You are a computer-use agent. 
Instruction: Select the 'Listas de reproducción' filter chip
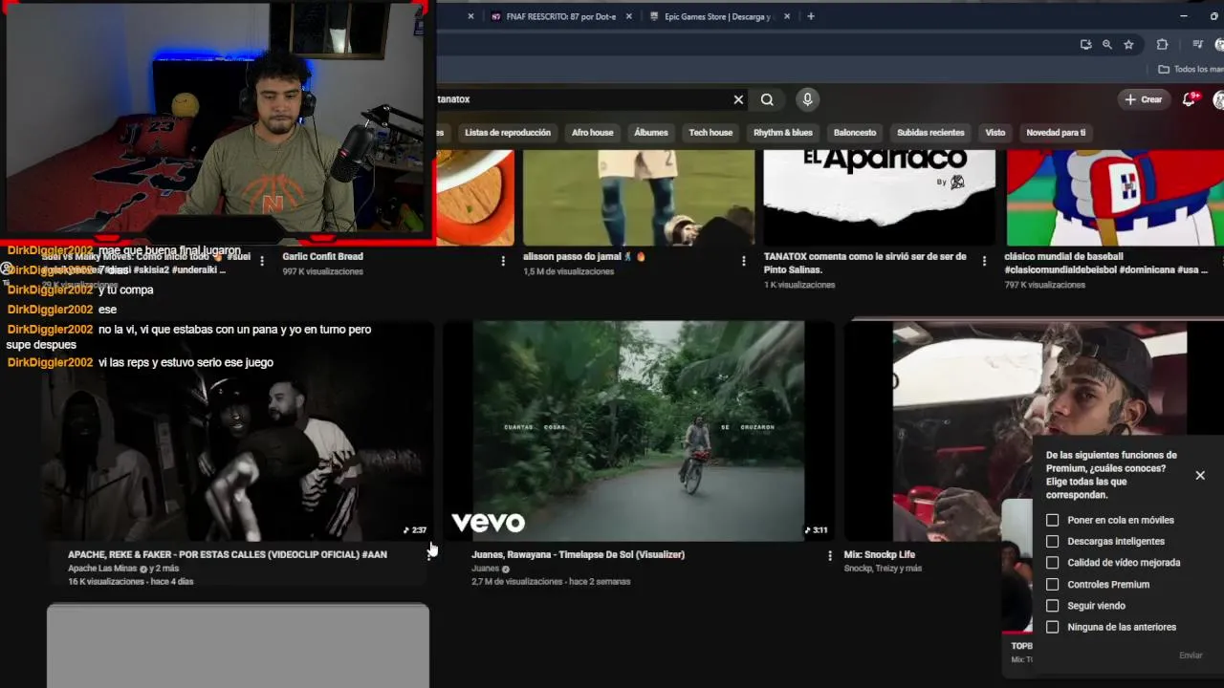coord(507,133)
